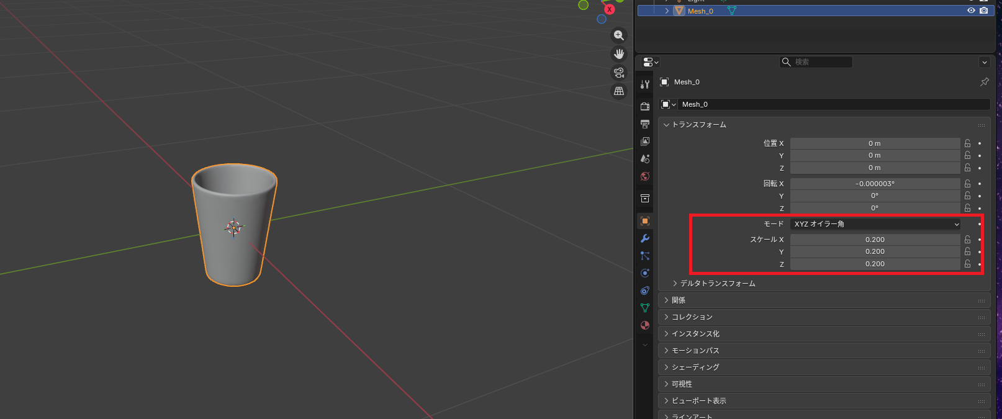Switch perspective/orthographic grid icon
Screen dimensions: 1002x419
619,91
